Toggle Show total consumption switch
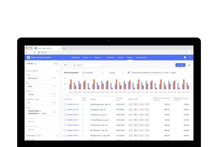 tap(129, 72)
